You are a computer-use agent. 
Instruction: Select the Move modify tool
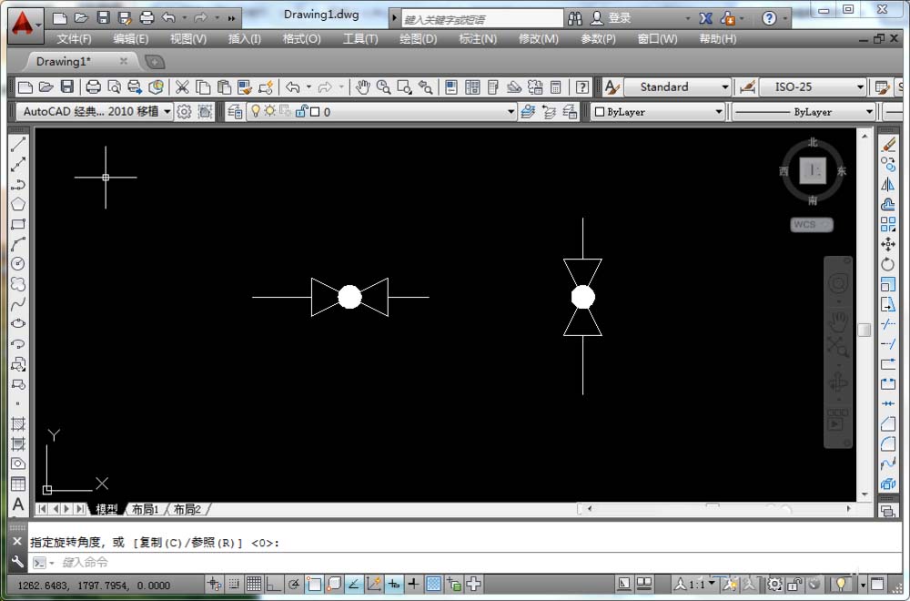pyautogui.click(x=888, y=244)
